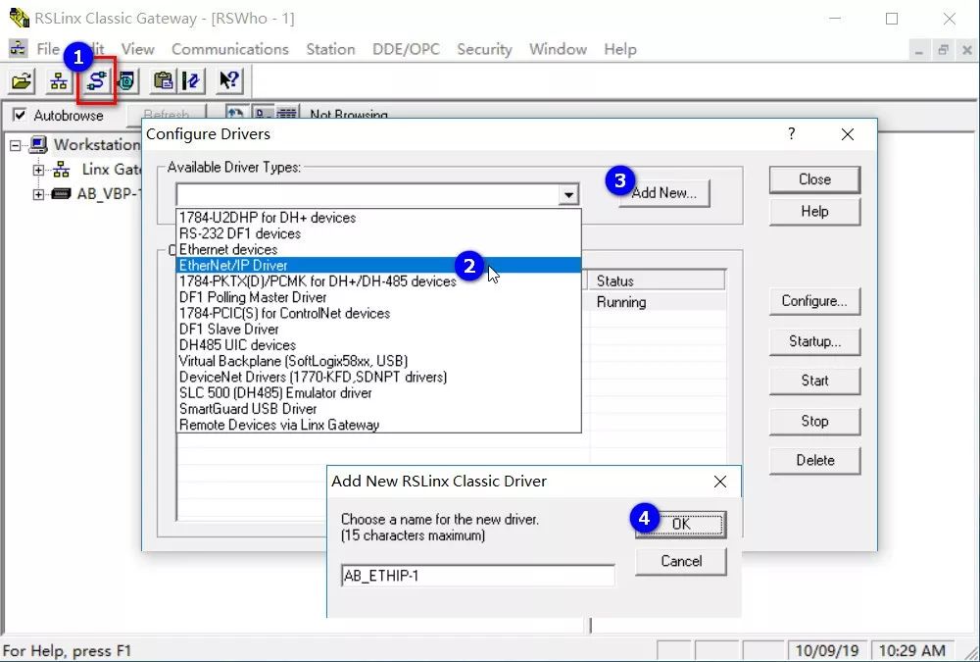Expand the AB_VBP-1 tree node
This screenshot has width=980, height=662.
(x=38, y=194)
